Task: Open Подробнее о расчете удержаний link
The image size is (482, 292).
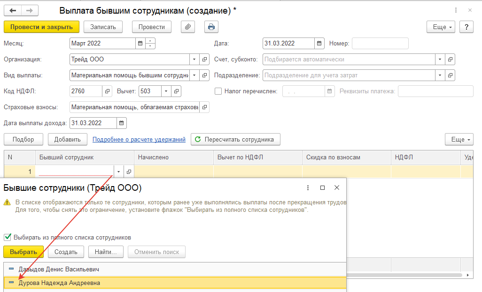Action: click(139, 139)
